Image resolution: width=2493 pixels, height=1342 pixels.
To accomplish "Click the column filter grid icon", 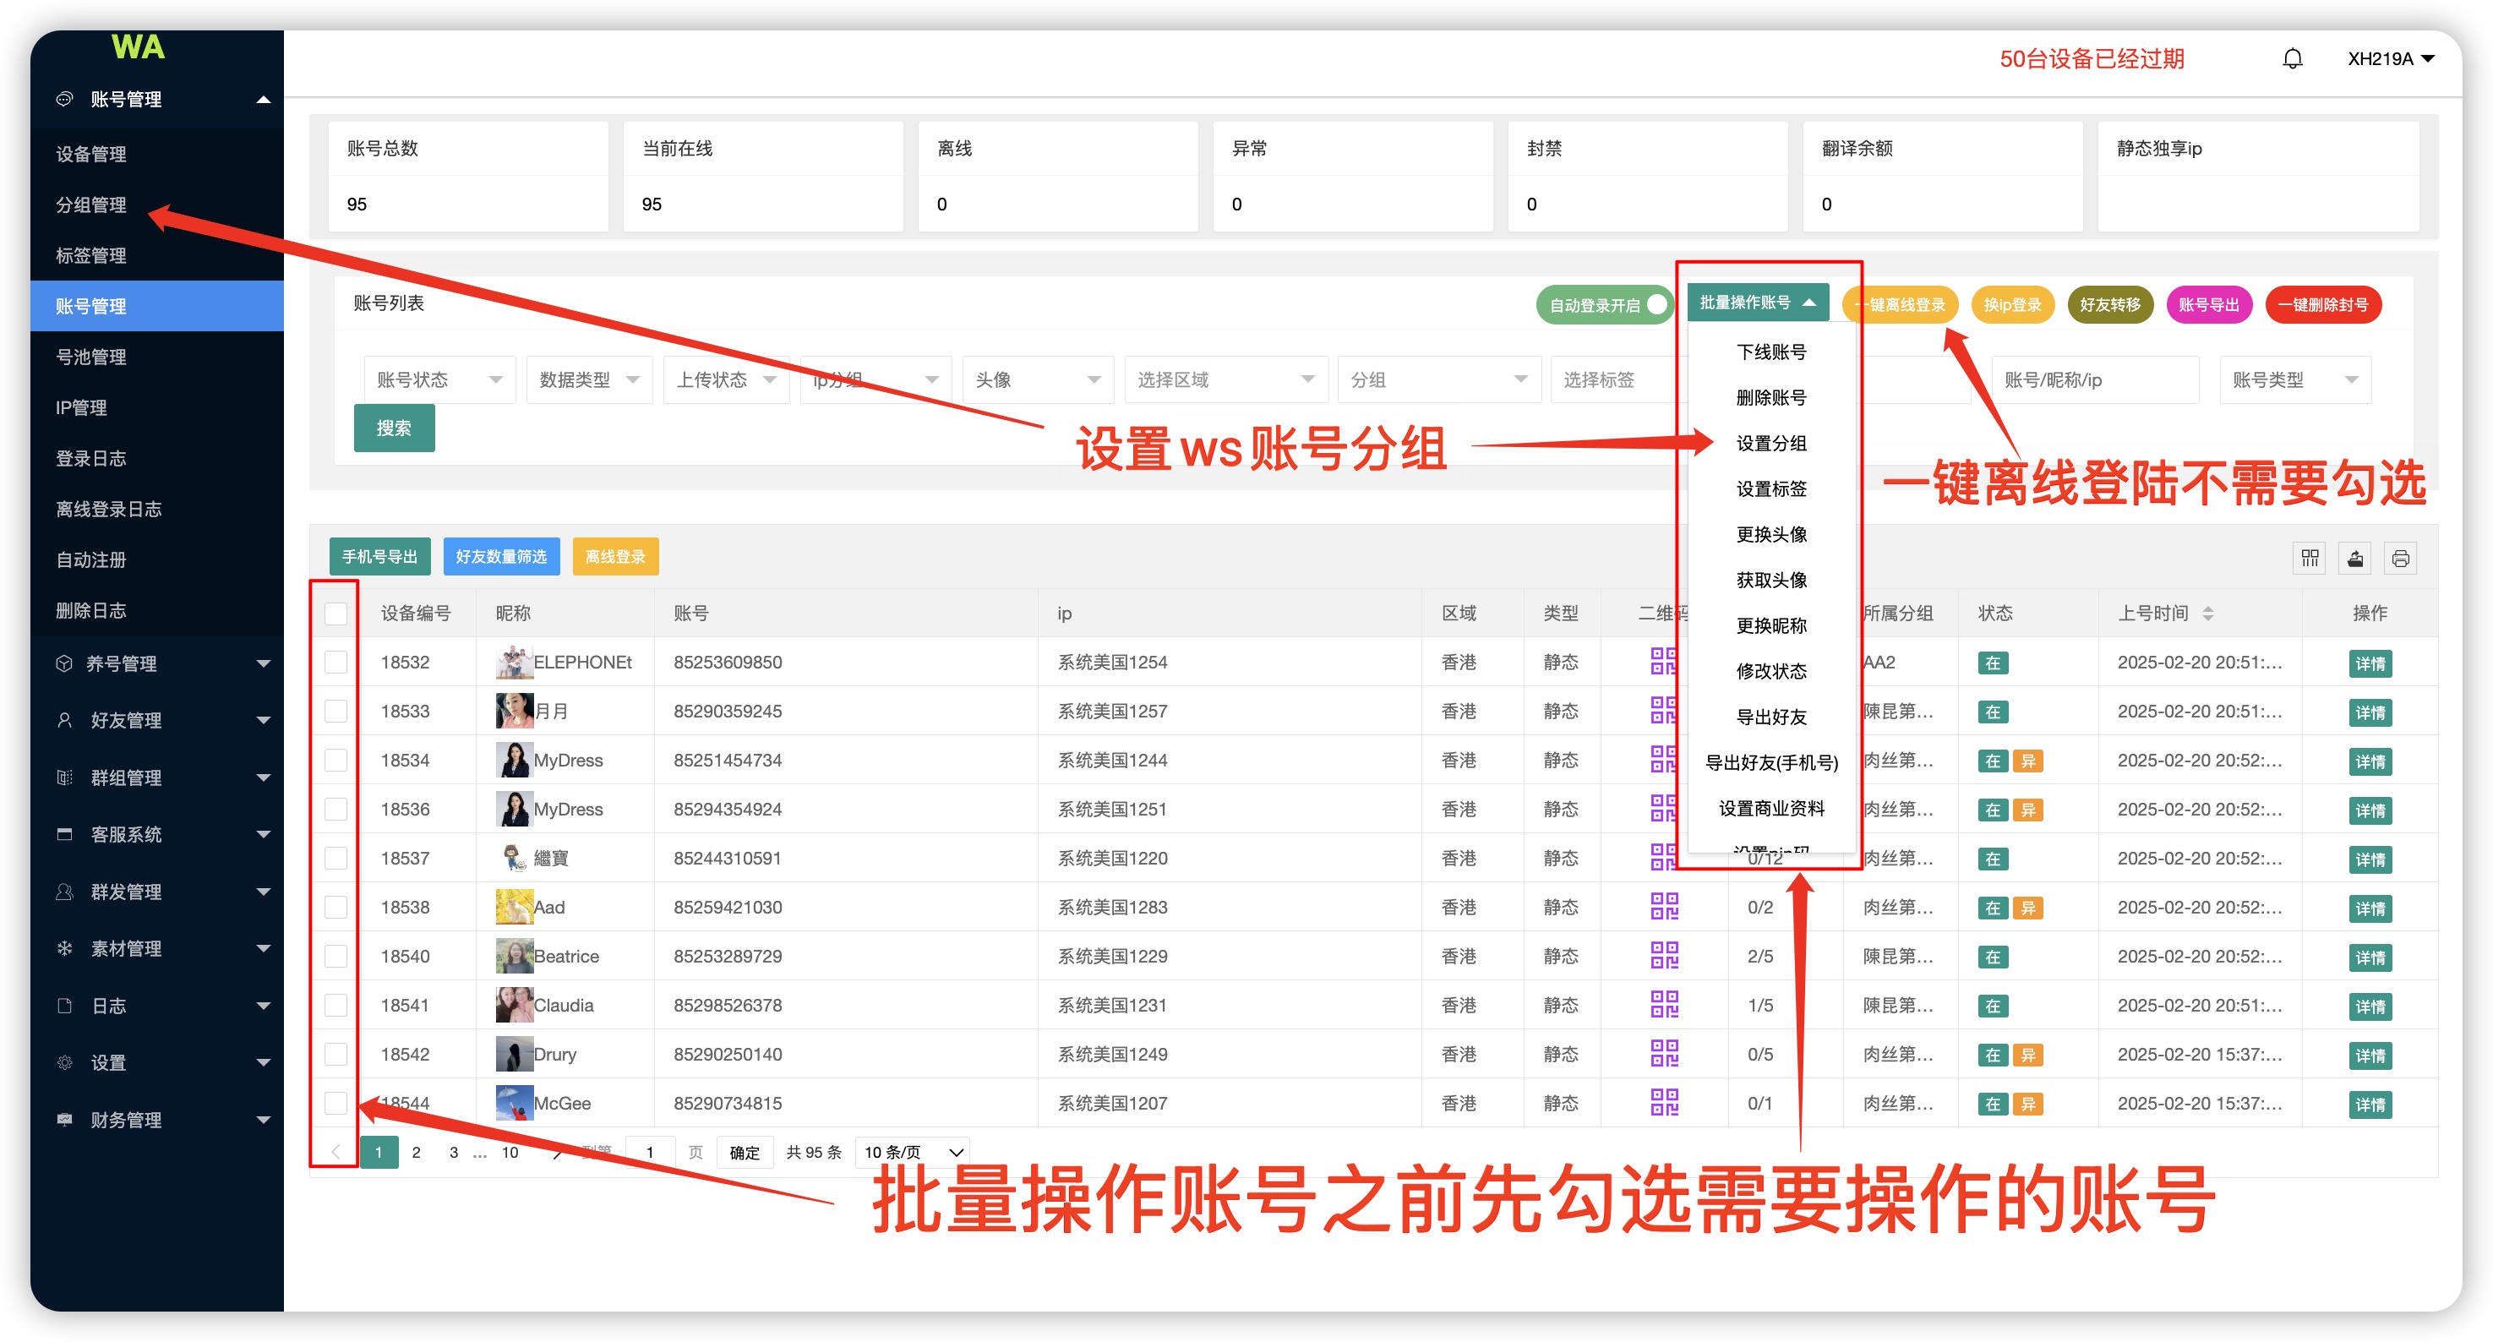I will pos(2310,559).
